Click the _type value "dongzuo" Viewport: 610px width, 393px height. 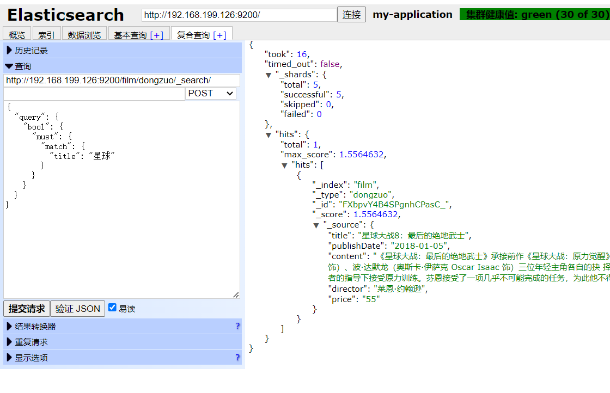pos(370,195)
